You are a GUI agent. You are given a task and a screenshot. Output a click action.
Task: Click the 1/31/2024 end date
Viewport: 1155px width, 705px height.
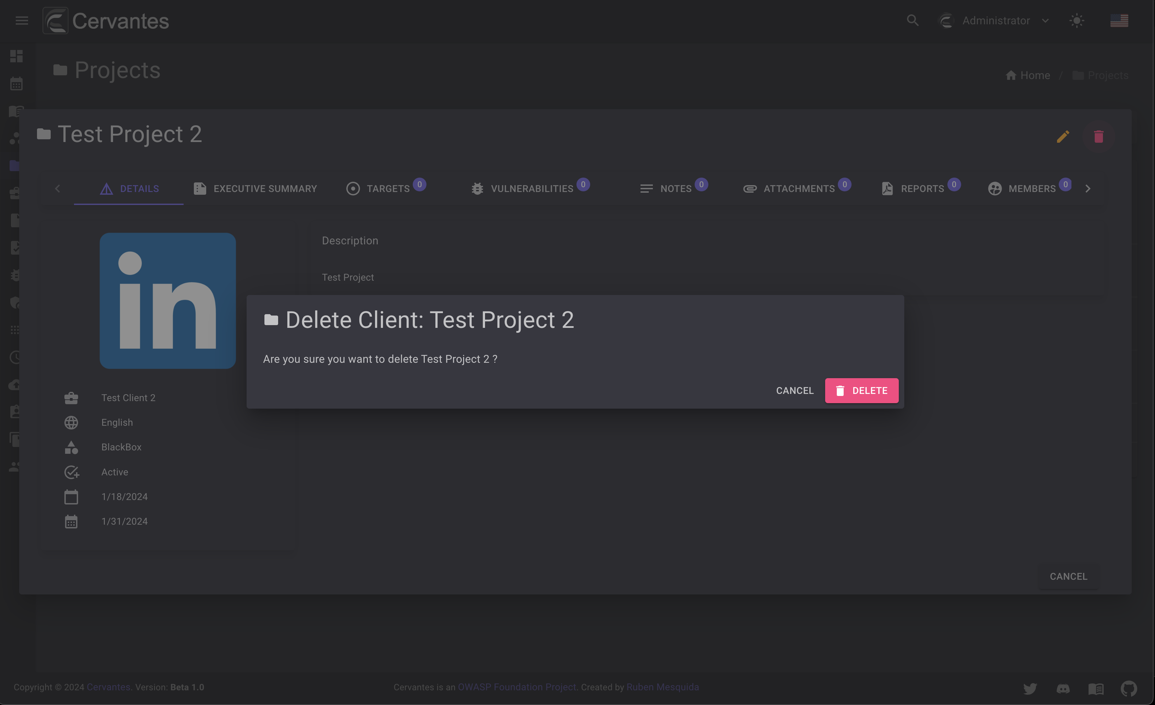click(124, 521)
